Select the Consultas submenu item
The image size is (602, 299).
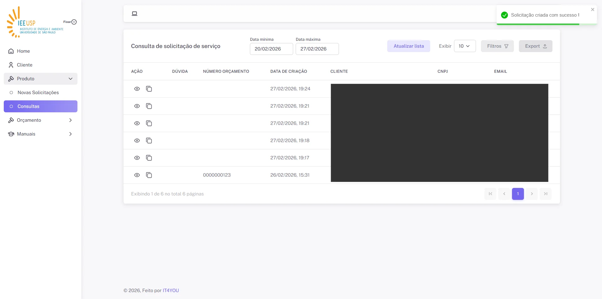point(40,106)
